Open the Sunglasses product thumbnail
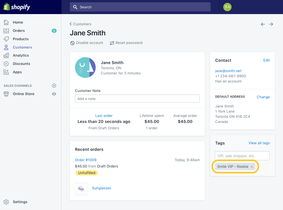The width and height of the screenshot is (283, 210). 81,189
